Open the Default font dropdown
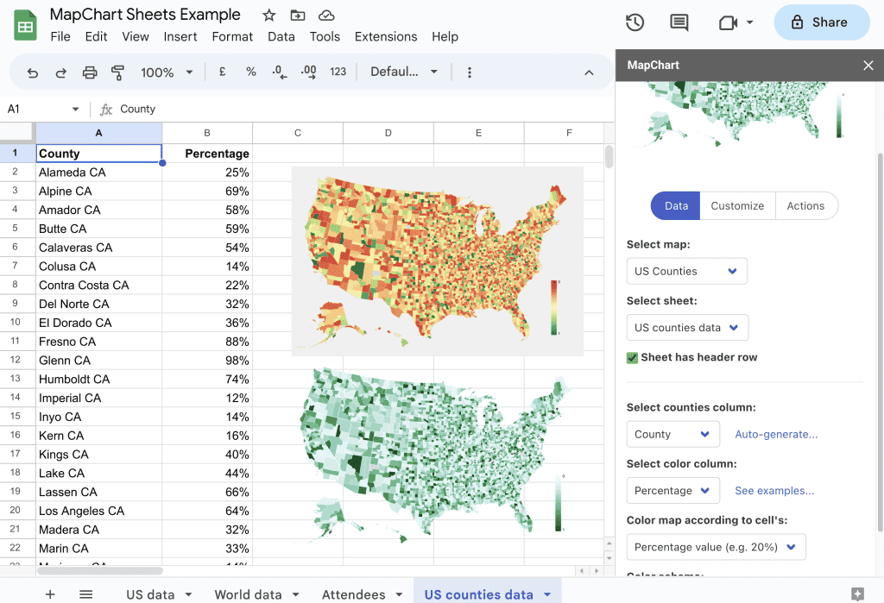Image resolution: width=884 pixels, height=603 pixels. click(404, 72)
